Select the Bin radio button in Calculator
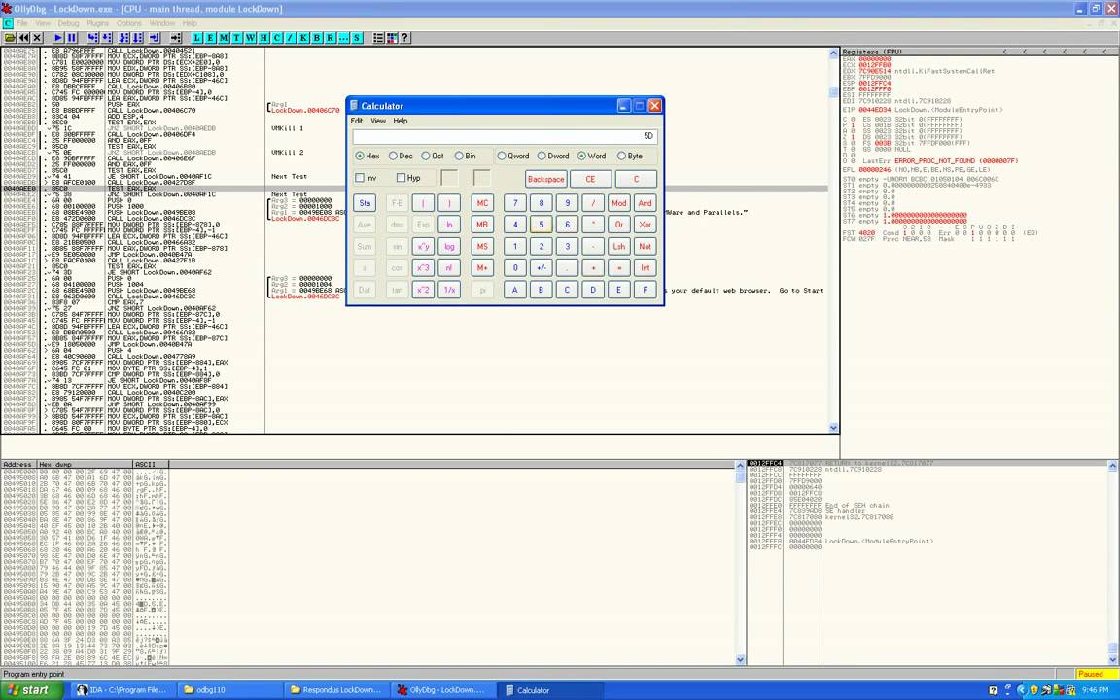Image resolution: width=1120 pixels, height=700 pixels. point(465,156)
